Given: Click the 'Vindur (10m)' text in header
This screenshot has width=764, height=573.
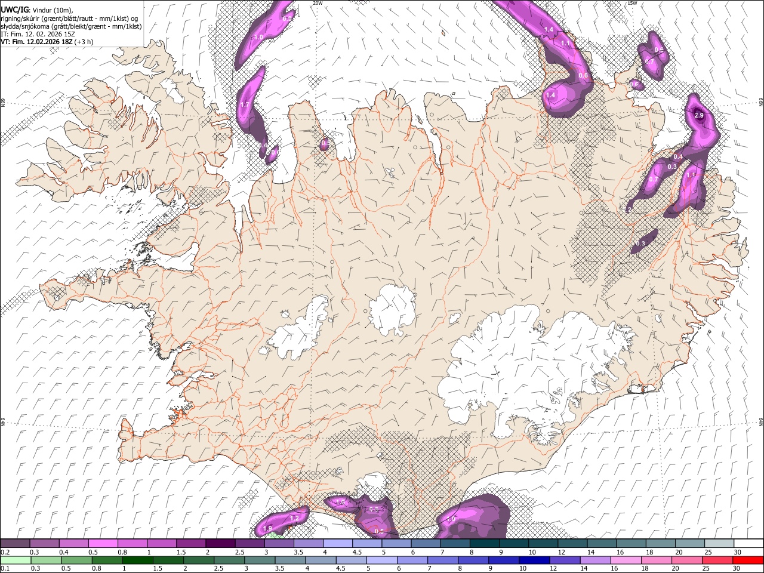Looking at the screenshot, I should click(x=53, y=10).
